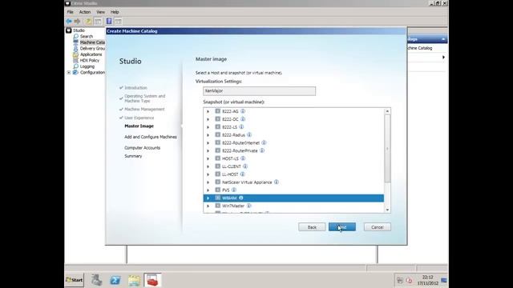
Task: Click the VM icon beside HOST-LS
Action: click(x=217, y=158)
